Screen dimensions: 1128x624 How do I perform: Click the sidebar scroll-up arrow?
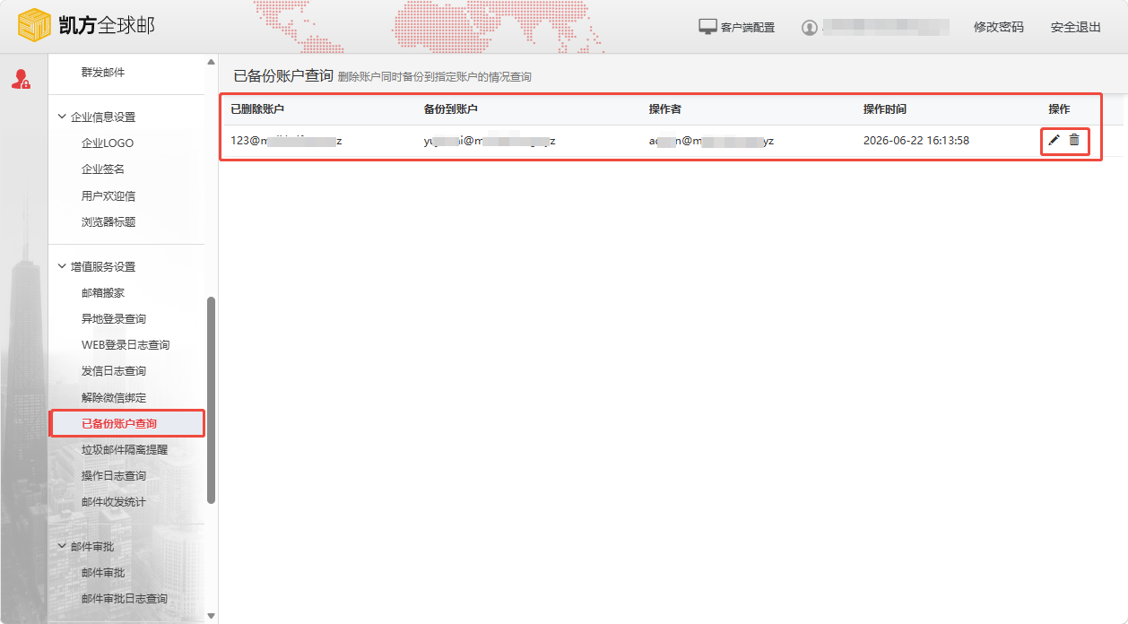point(212,63)
